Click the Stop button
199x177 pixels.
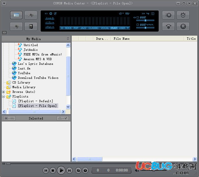[x=53, y=170]
